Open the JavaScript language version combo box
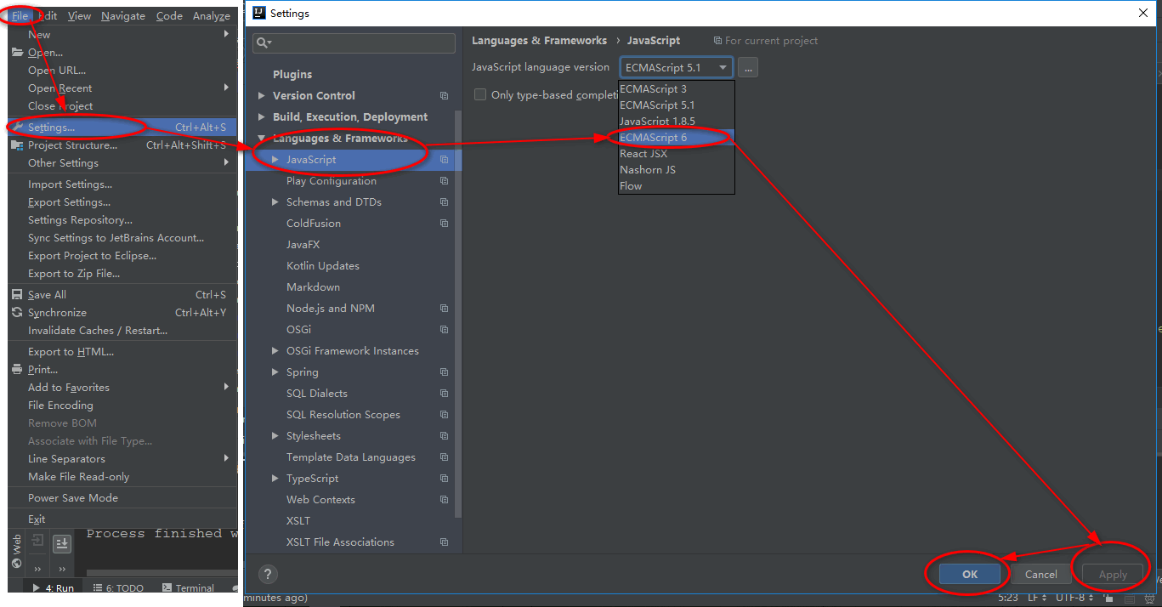Viewport: 1162px width, 607px height. tap(677, 67)
